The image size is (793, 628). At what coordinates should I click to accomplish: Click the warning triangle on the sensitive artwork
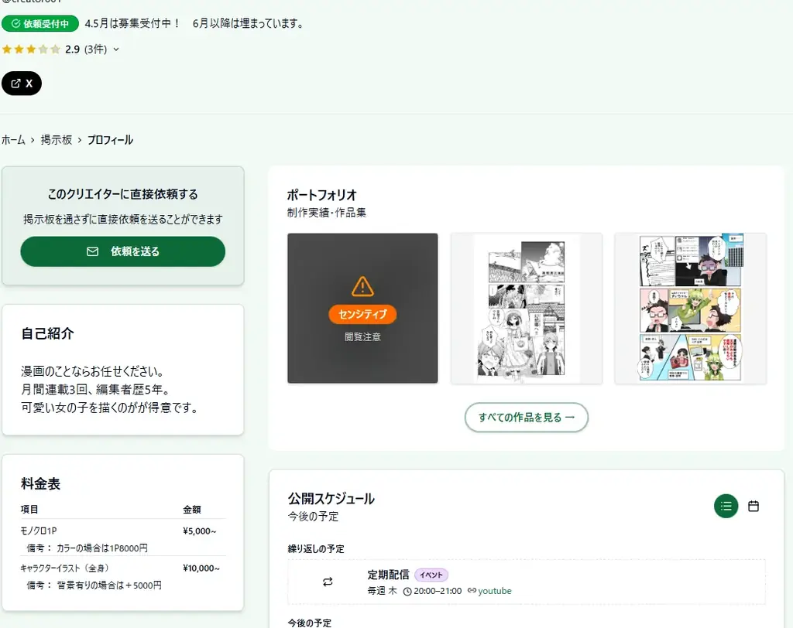pos(362,285)
